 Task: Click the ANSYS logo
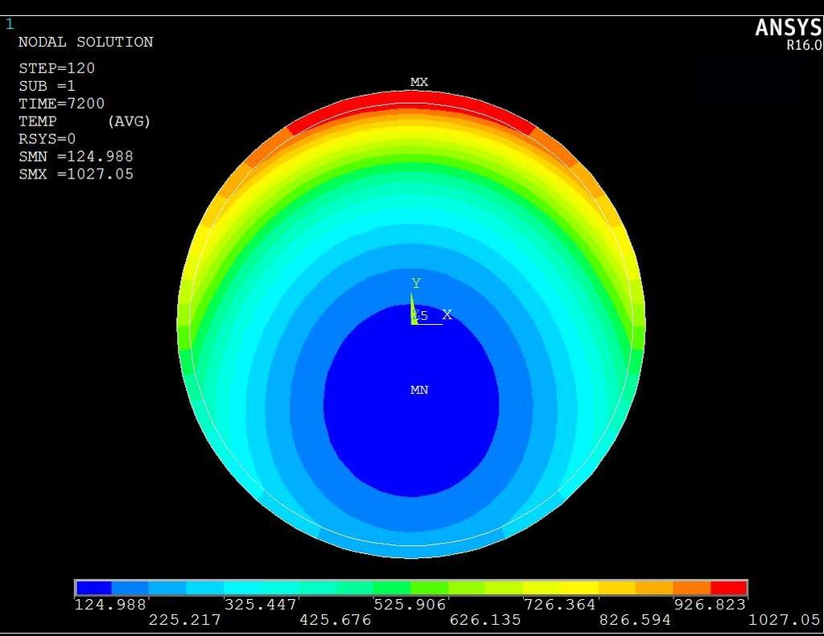[789, 27]
